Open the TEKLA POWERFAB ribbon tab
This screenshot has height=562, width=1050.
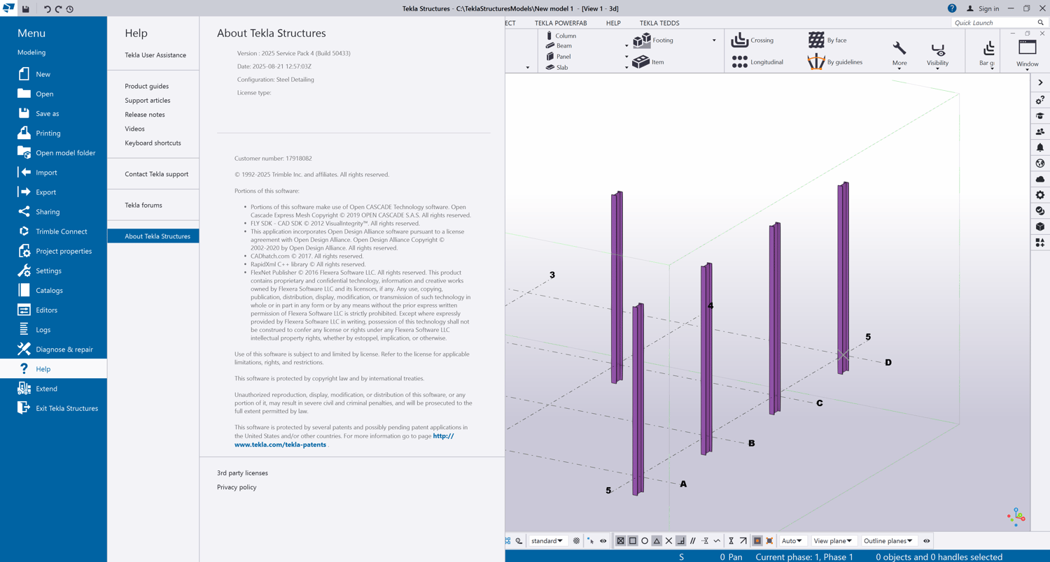tap(561, 23)
